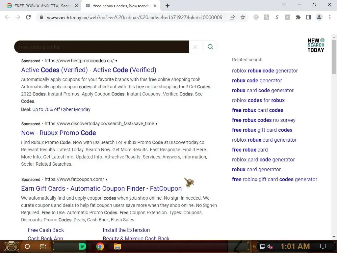Click the page vertical scrollbar thumb
The height and width of the screenshot is (253, 337).
click(x=334, y=57)
